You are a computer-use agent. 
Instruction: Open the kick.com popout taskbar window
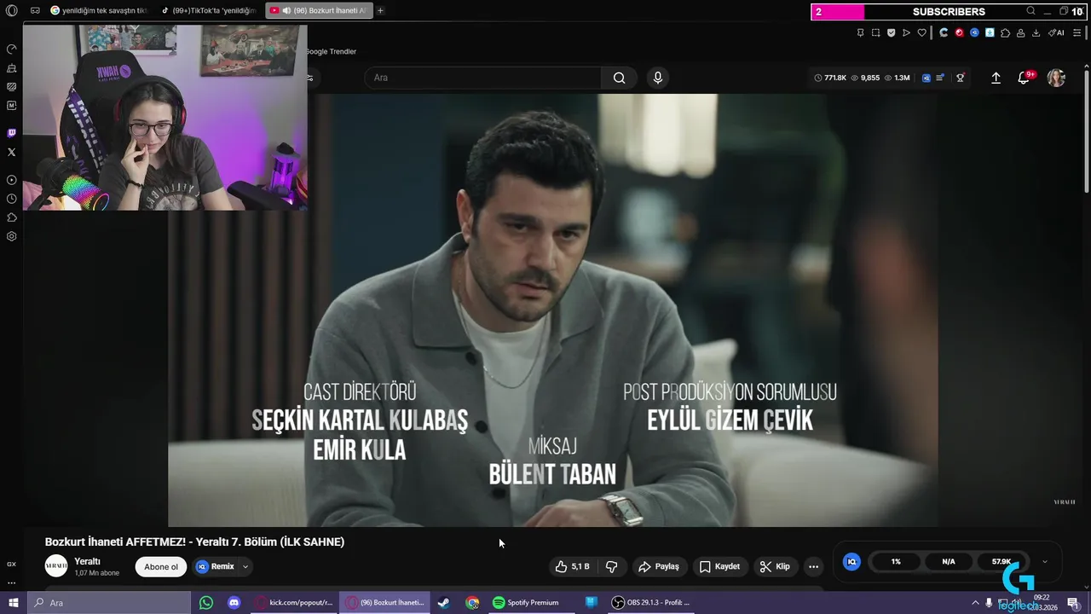[x=294, y=603]
